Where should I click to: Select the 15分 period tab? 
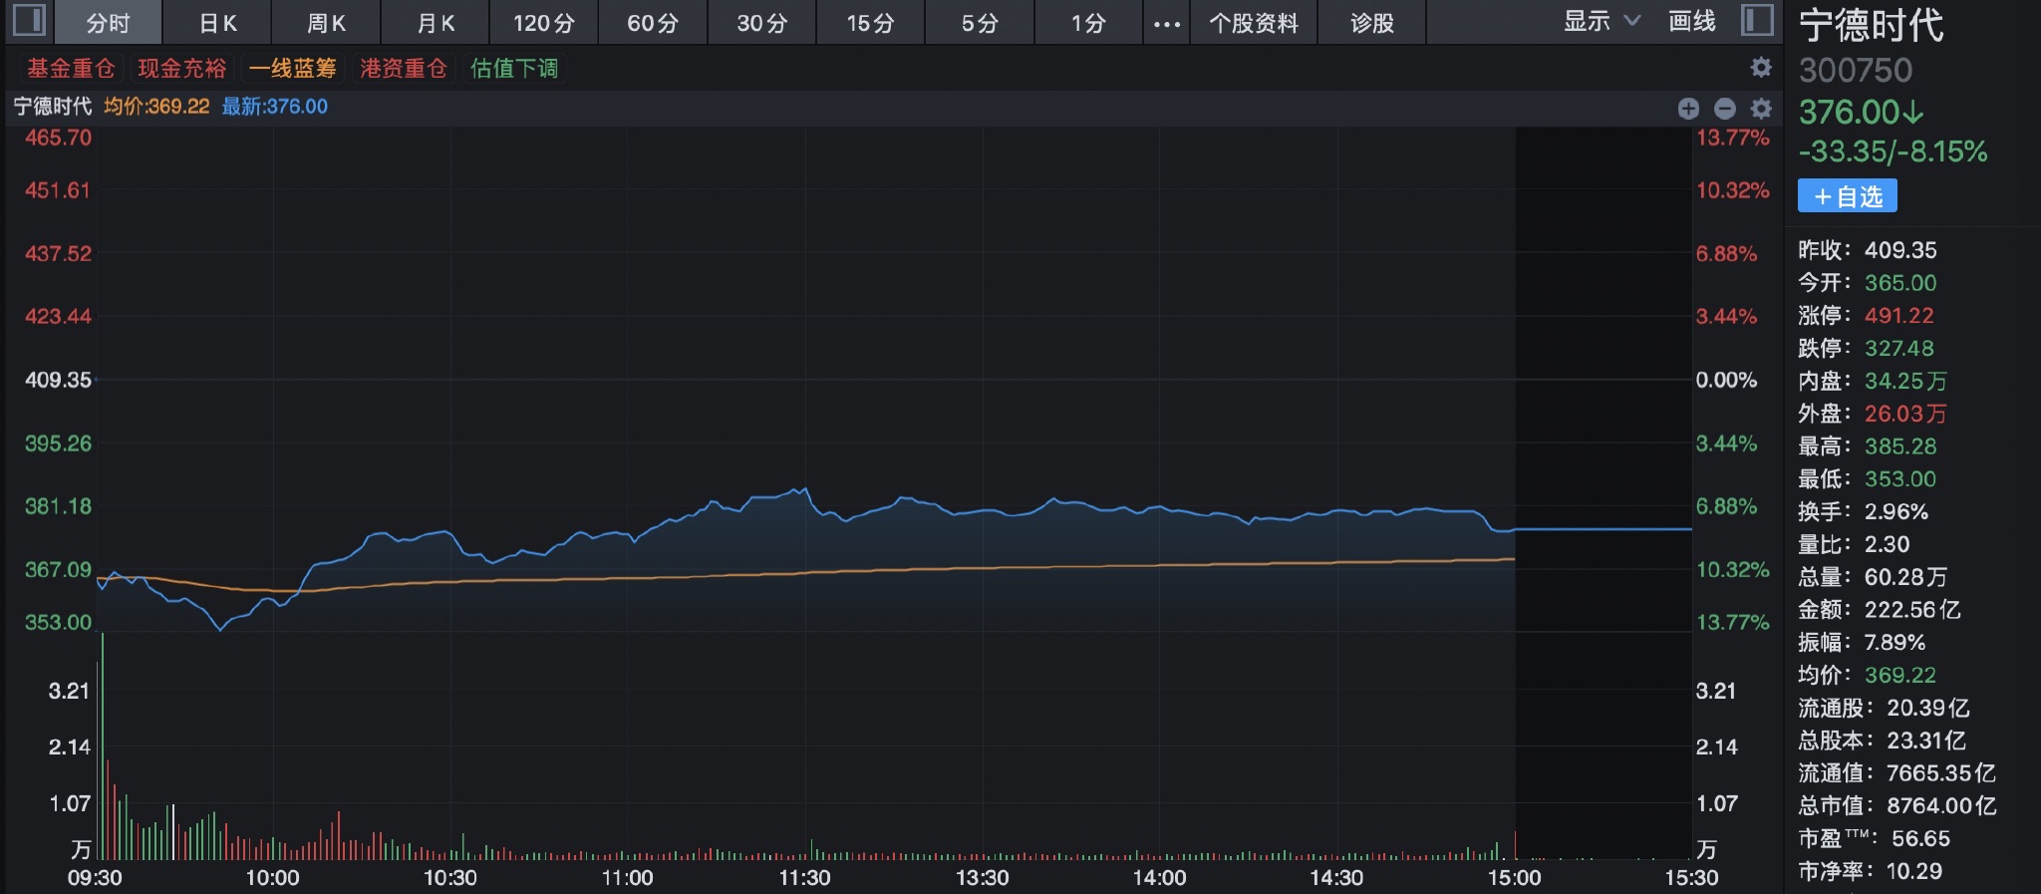871,23
